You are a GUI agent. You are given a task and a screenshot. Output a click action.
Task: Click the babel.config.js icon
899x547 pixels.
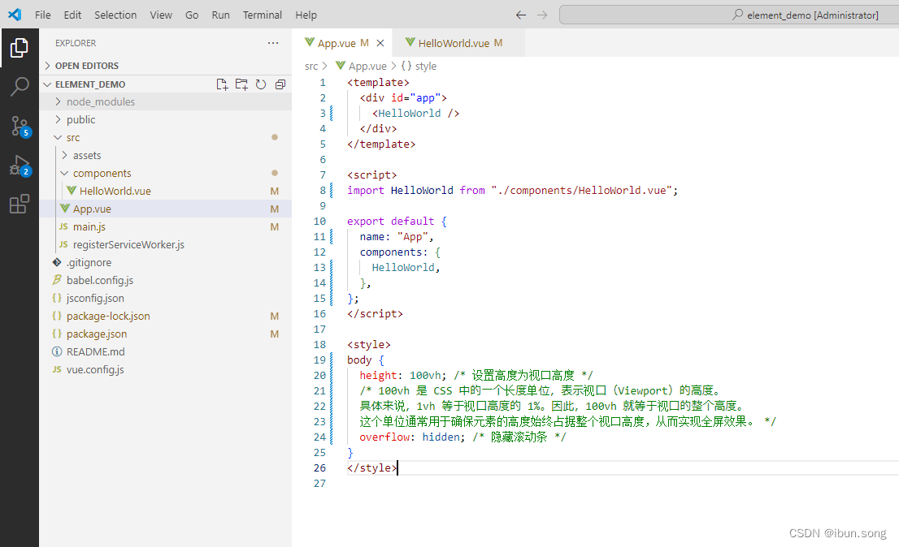[x=57, y=280]
